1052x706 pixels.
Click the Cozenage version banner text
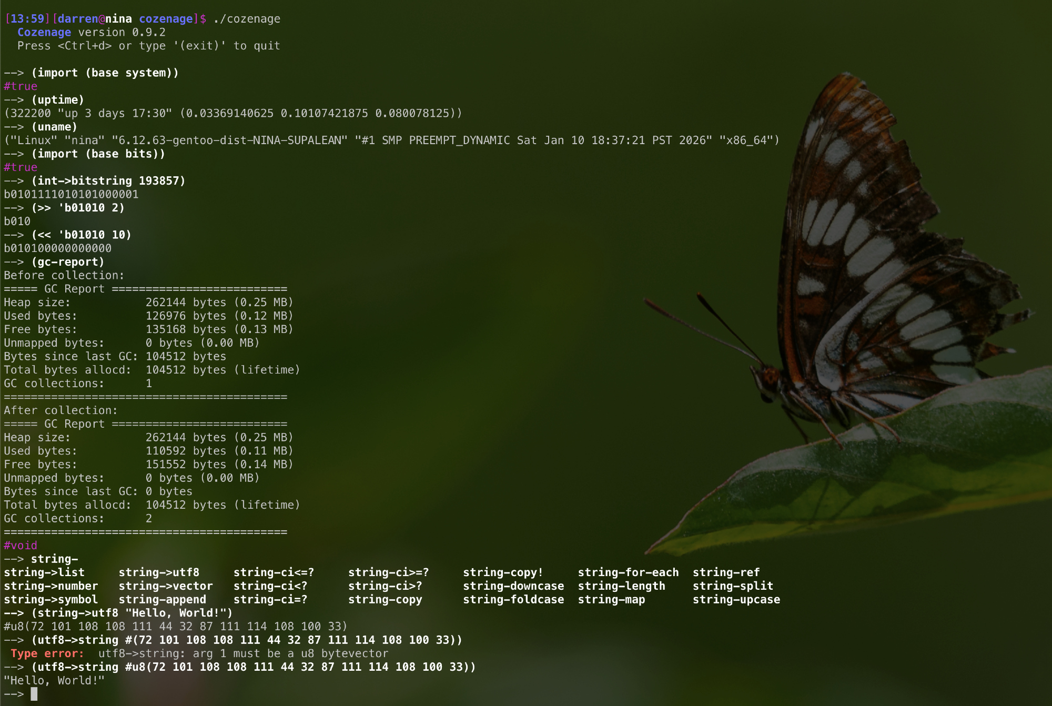92,32
